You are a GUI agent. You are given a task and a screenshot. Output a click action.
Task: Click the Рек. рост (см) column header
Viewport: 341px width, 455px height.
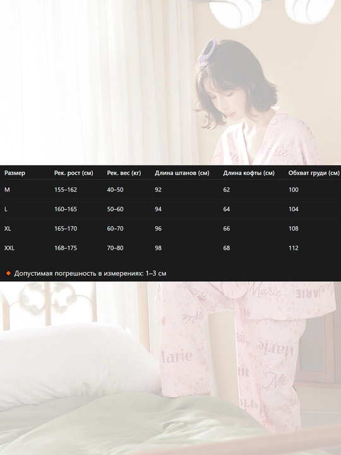74,173
